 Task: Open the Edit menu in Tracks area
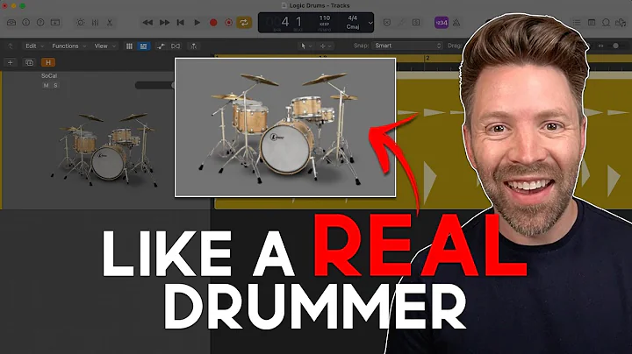pyautogui.click(x=34, y=46)
